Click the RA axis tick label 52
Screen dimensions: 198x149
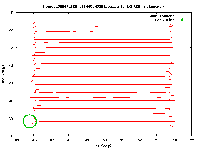(140, 140)
